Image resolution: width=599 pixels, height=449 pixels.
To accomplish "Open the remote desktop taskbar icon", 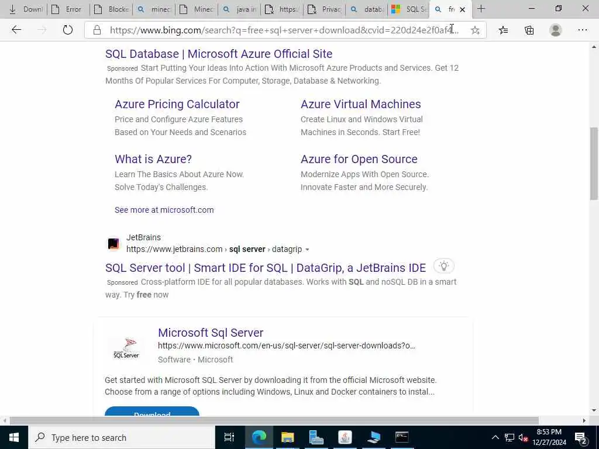I will pyautogui.click(x=373, y=437).
